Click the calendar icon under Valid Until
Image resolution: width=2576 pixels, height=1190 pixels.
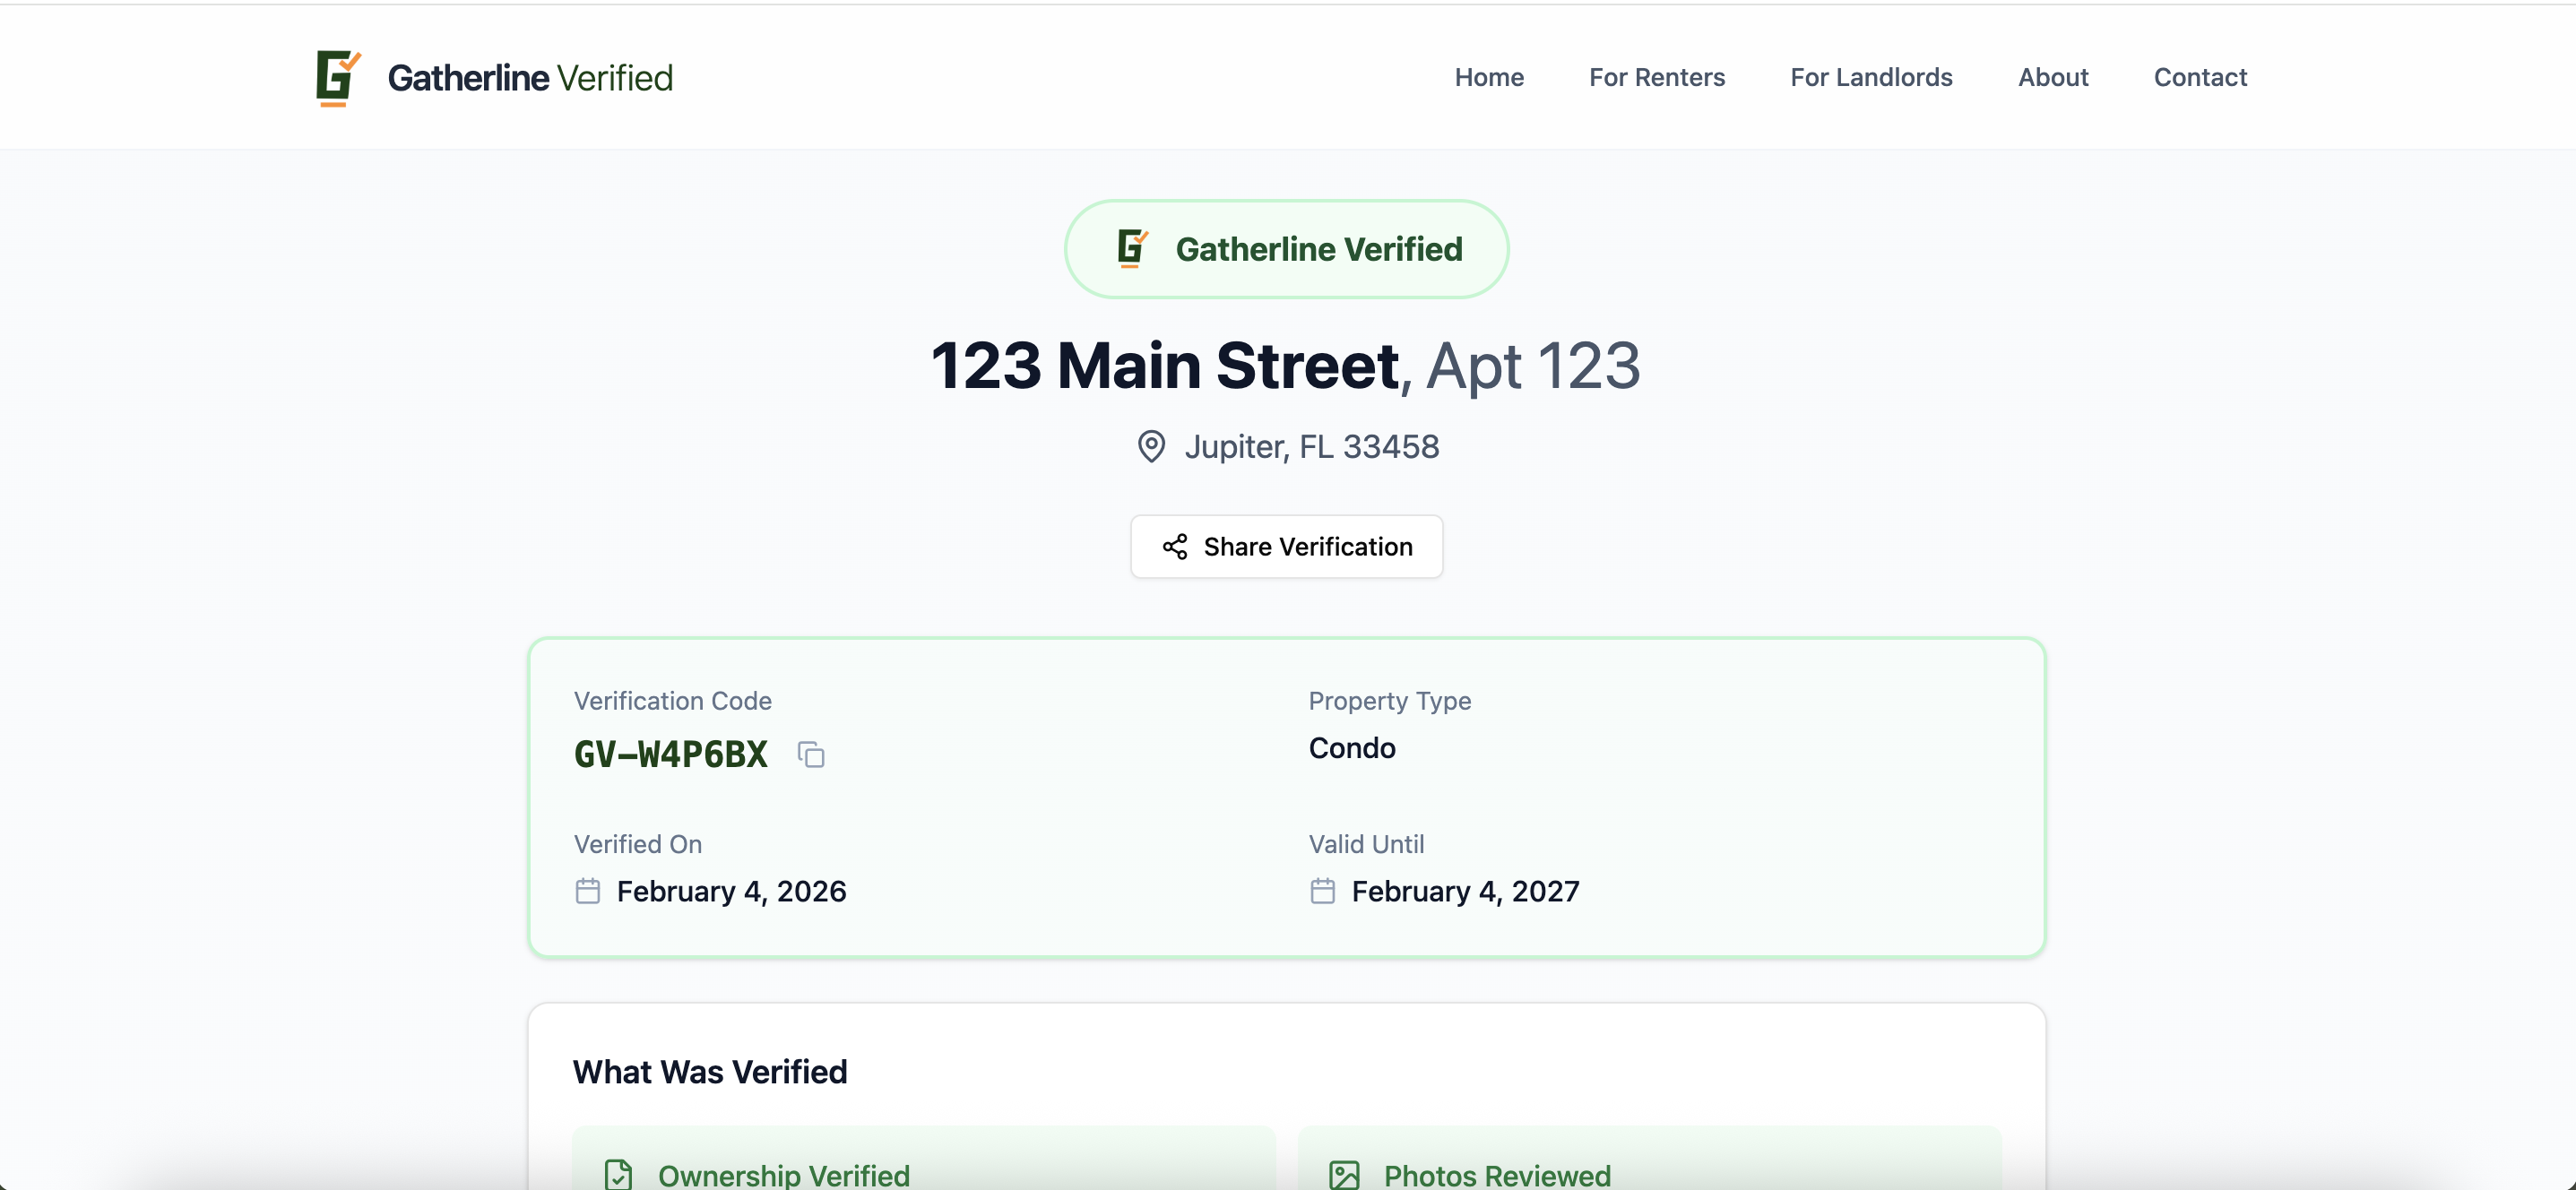(x=1322, y=890)
